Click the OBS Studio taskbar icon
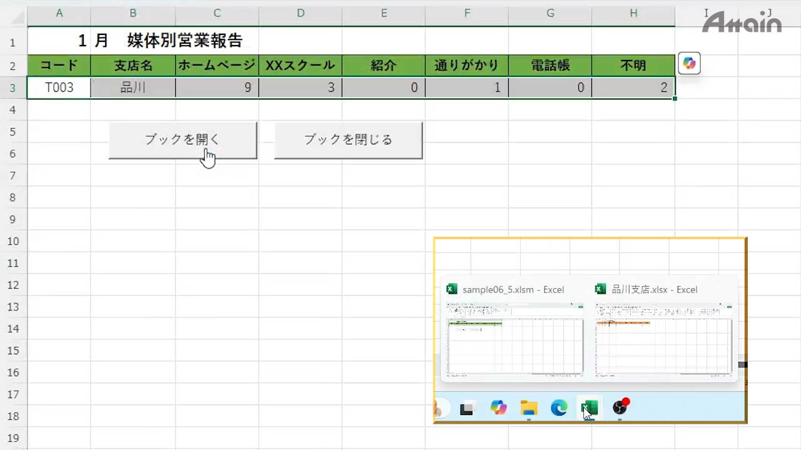Screen dimensions: 801x450 620,407
